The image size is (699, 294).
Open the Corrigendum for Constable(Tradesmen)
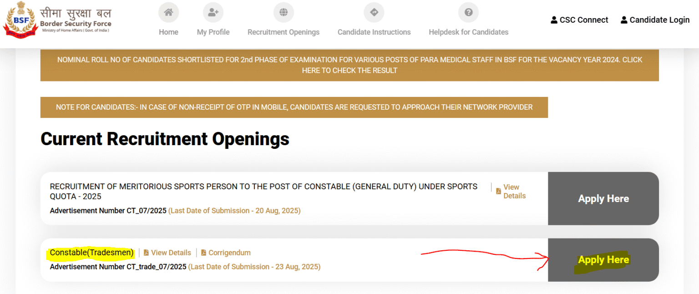coord(229,253)
